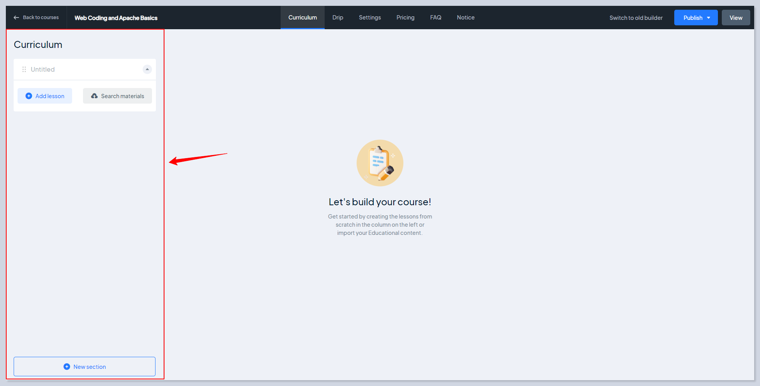
Task: Open the Settings tab
Action: coord(369,18)
